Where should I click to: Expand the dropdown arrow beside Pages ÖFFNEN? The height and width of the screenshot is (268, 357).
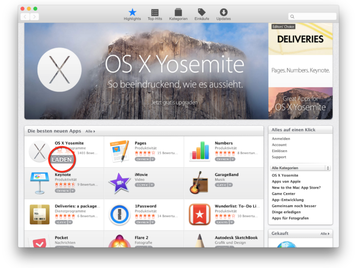pyautogui.click(x=153, y=159)
